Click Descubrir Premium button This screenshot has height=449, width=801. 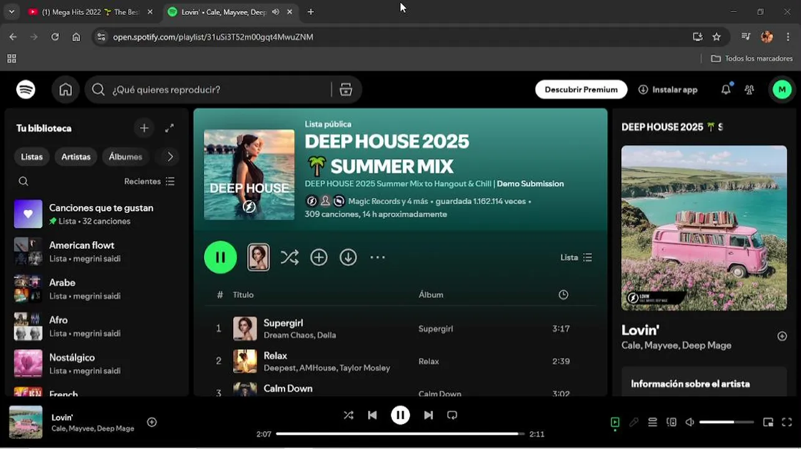[x=581, y=90]
